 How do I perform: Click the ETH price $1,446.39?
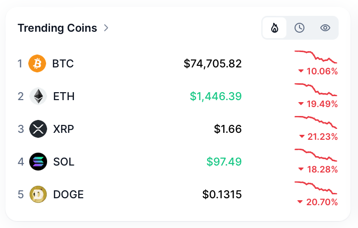coord(215,96)
